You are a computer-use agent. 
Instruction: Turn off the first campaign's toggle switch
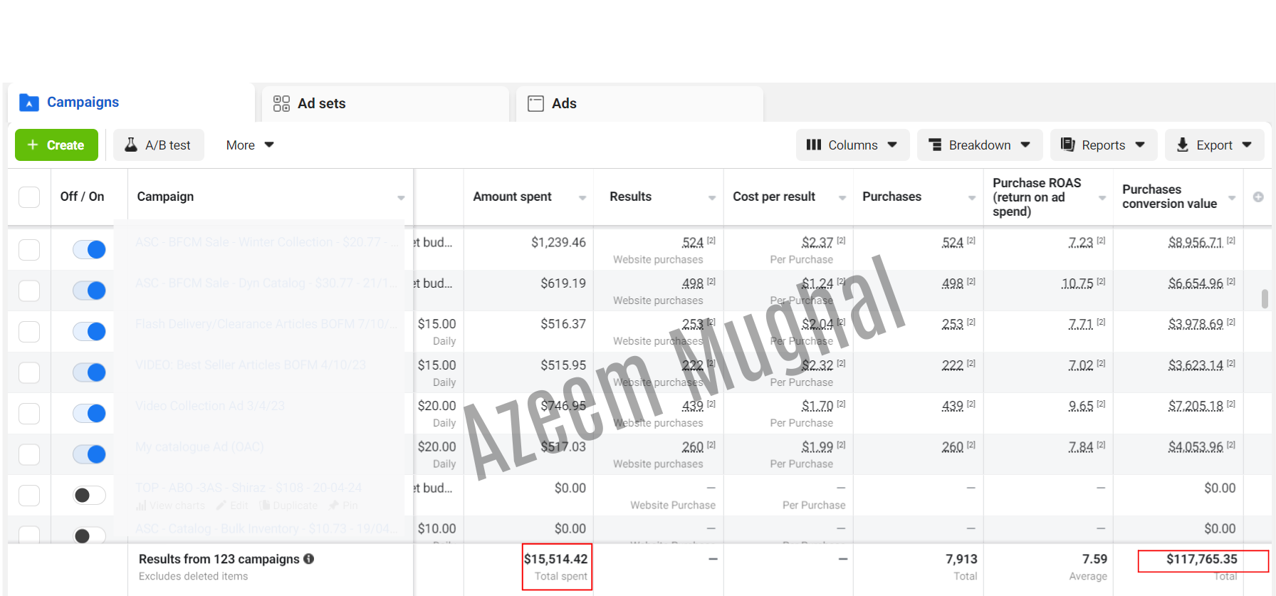click(89, 250)
